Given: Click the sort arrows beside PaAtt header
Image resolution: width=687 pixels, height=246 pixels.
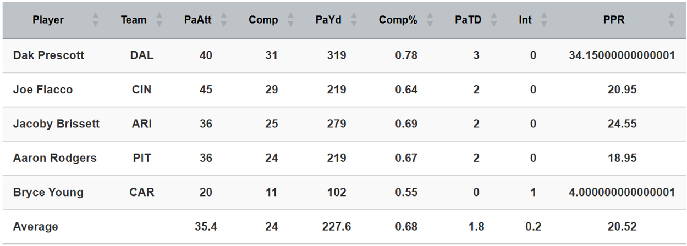Looking at the screenshot, I should pyautogui.click(x=224, y=20).
